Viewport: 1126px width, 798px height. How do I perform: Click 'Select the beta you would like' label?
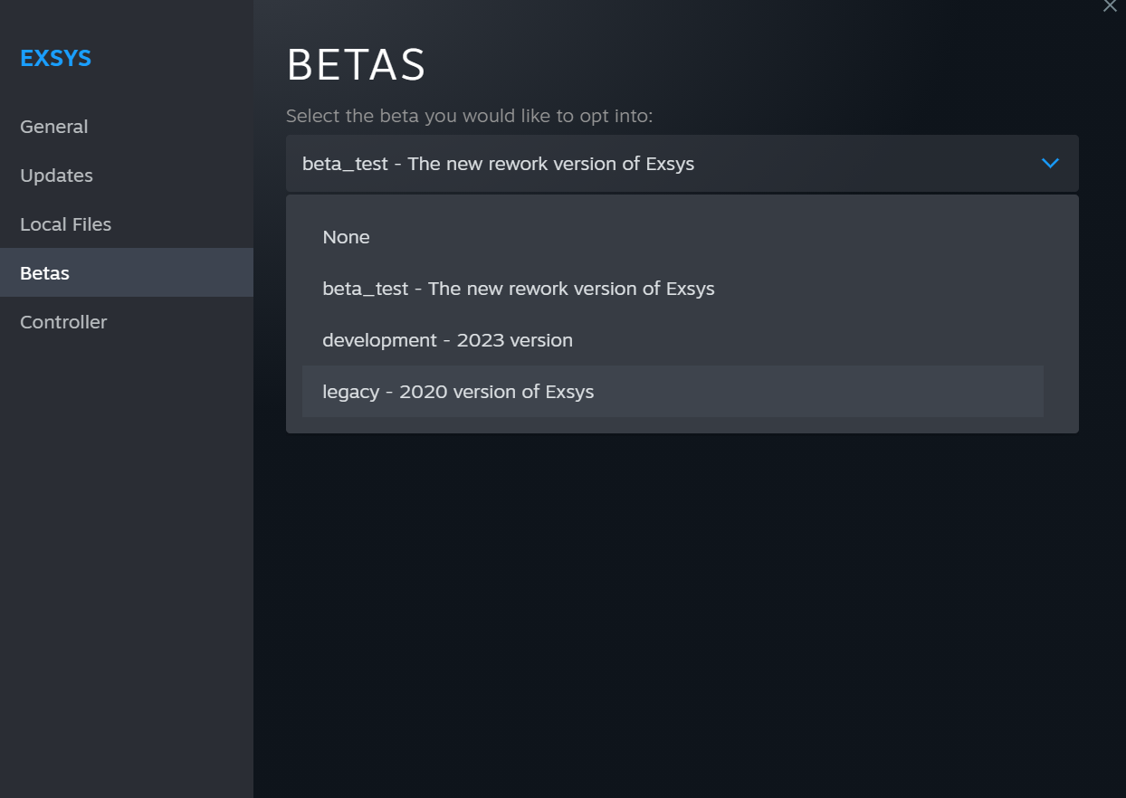[469, 116]
